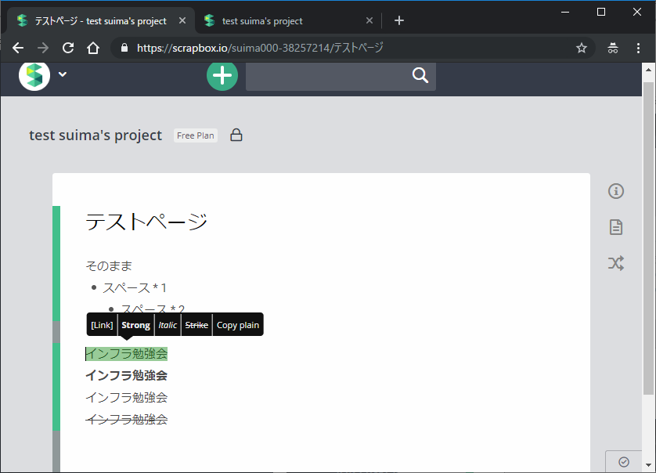Expand the project dropdown chevron
Viewport: 656px width, 473px height.
[x=63, y=74]
